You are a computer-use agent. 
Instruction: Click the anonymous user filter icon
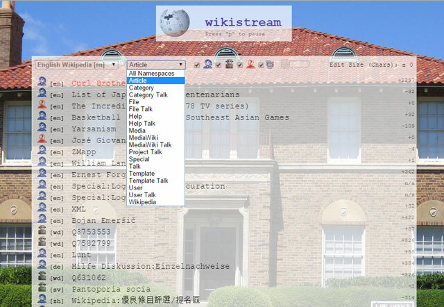click(250, 65)
